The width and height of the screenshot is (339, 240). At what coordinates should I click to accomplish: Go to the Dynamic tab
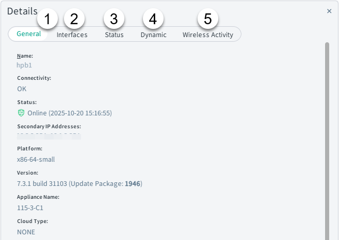click(153, 35)
